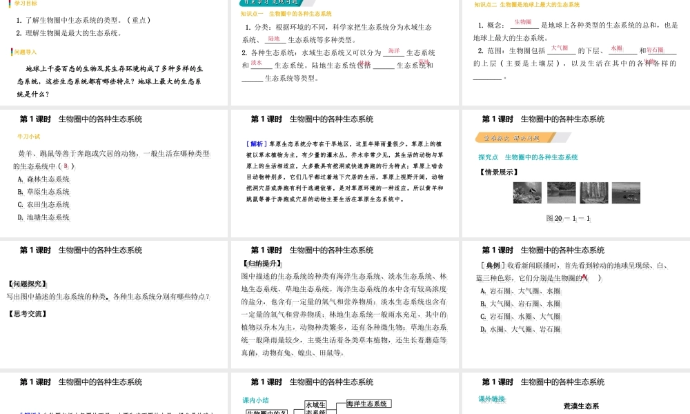
Task: Choose option A. 森林生态系统
Action: 43,179
